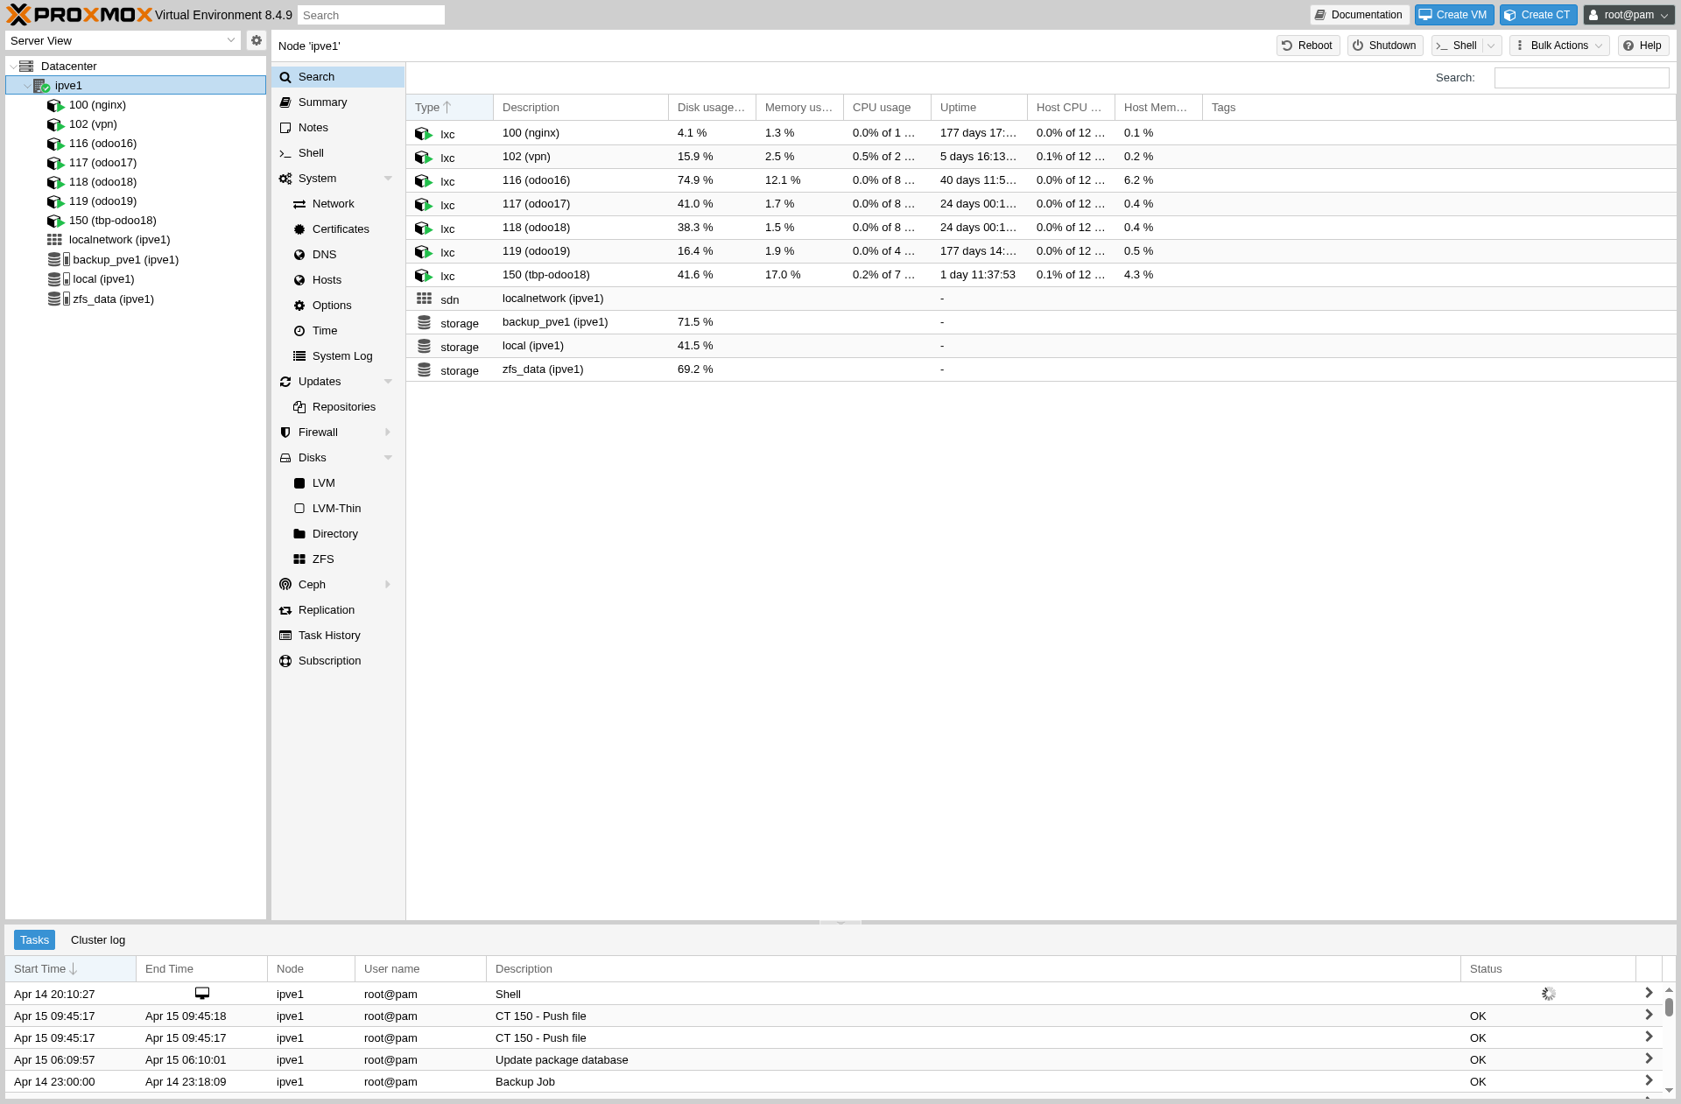The height and width of the screenshot is (1104, 1681).
Task: Sort the grid by Type column header
Action: (427, 108)
